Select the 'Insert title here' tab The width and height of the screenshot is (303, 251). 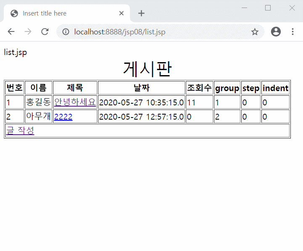[x=67, y=13]
